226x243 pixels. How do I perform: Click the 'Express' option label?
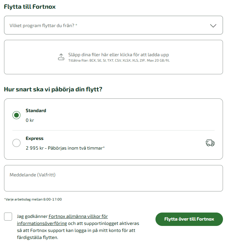[x=35, y=138]
